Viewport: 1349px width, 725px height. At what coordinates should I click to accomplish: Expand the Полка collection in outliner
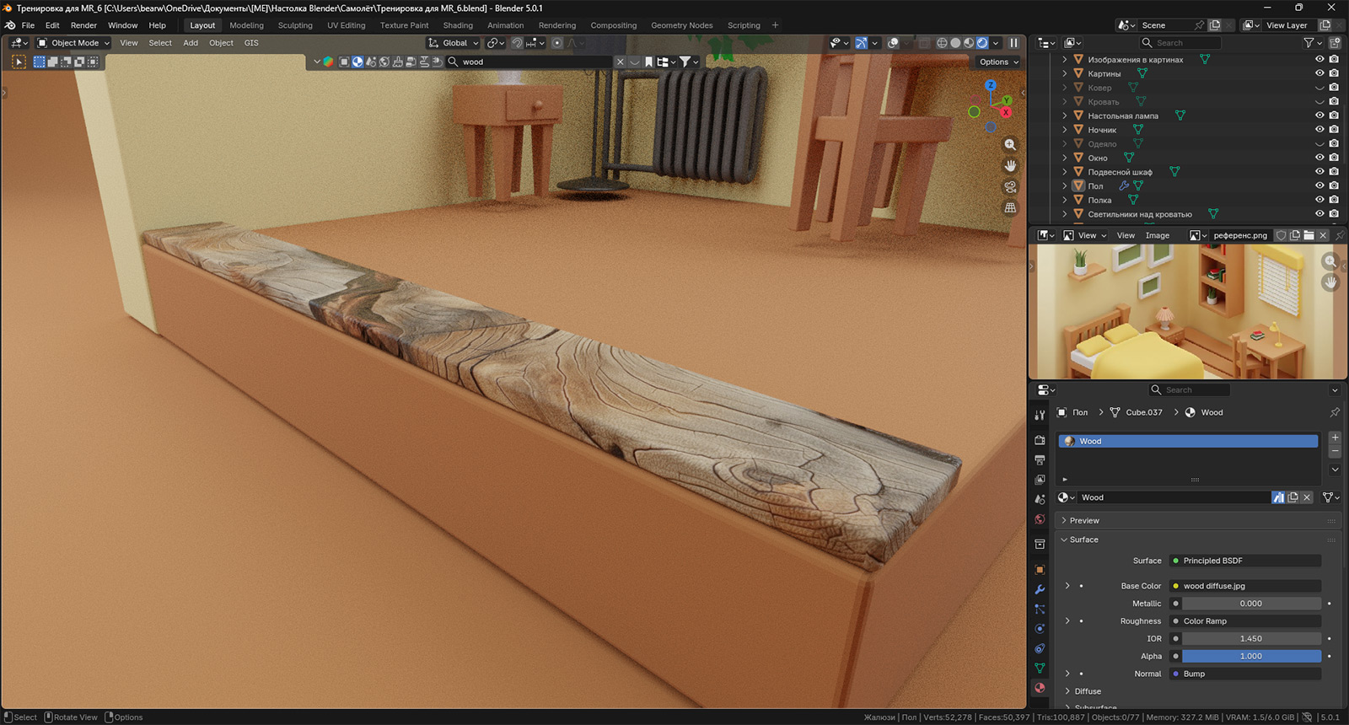click(x=1065, y=200)
